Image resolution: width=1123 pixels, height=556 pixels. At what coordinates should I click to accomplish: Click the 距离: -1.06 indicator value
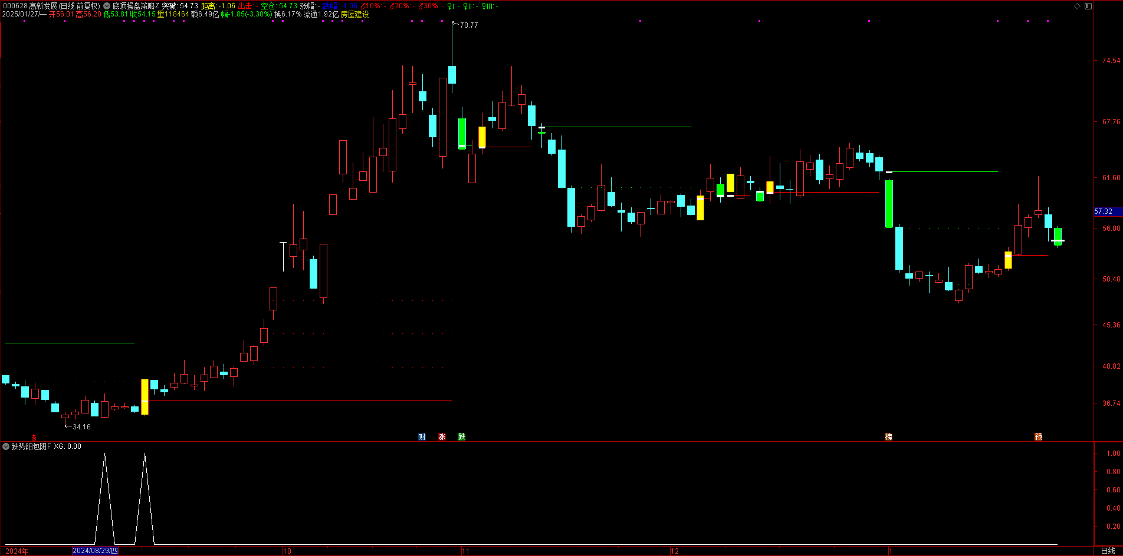[x=218, y=6]
